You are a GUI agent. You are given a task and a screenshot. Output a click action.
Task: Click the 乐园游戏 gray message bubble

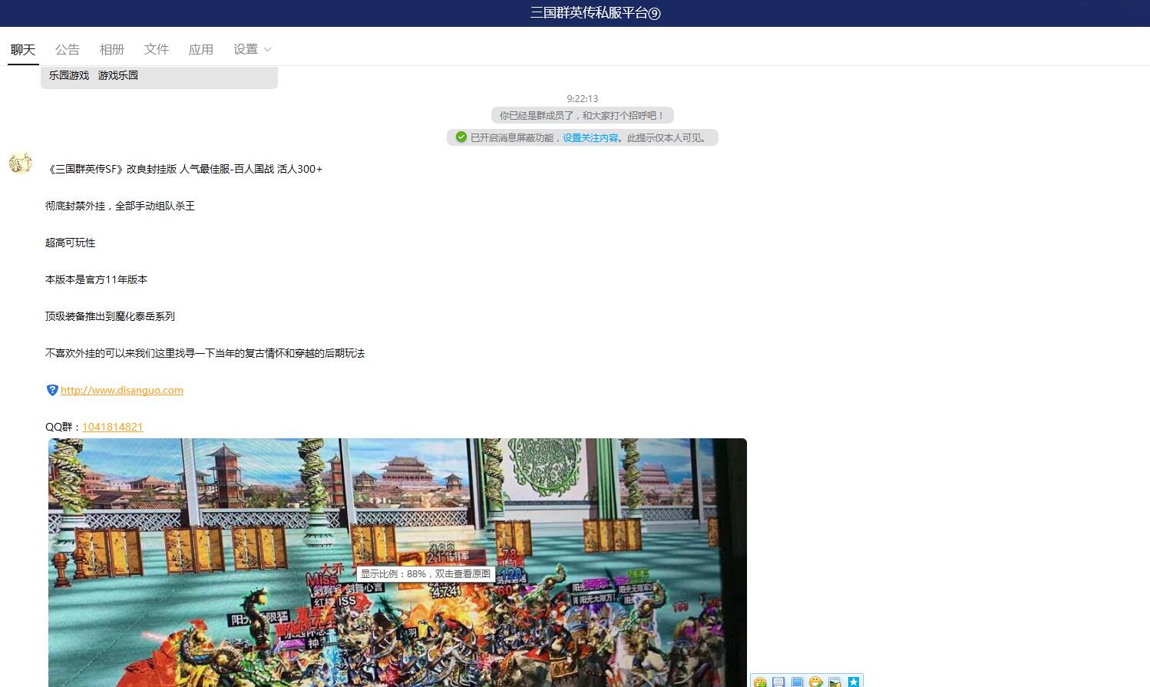click(x=159, y=76)
